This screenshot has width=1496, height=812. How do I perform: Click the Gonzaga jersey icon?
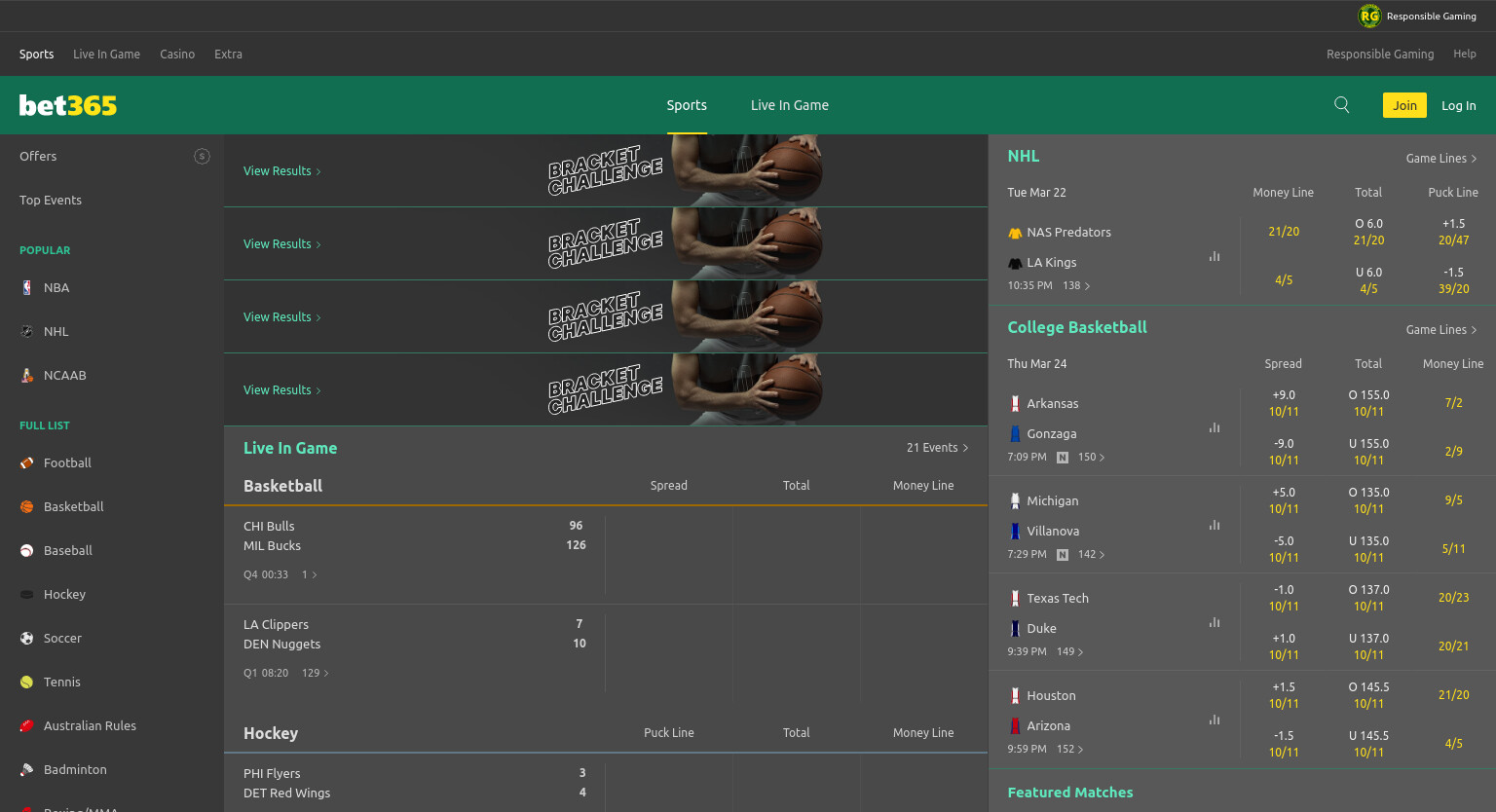click(1015, 434)
